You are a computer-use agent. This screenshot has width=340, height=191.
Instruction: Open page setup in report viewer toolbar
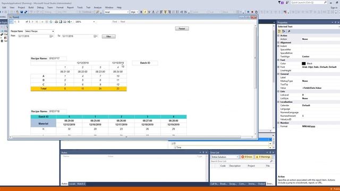click(65, 22)
